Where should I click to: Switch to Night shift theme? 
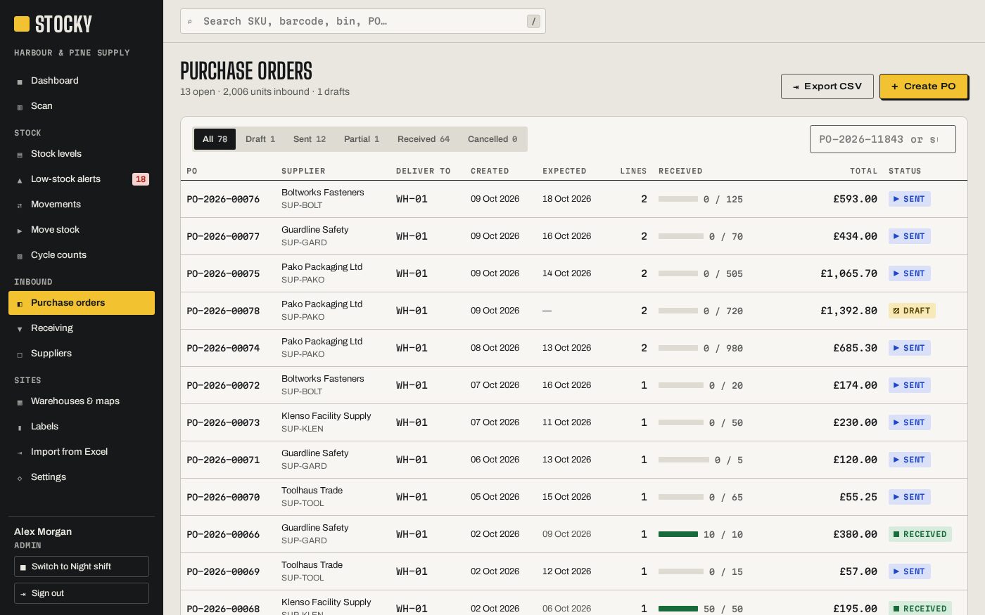click(x=82, y=567)
